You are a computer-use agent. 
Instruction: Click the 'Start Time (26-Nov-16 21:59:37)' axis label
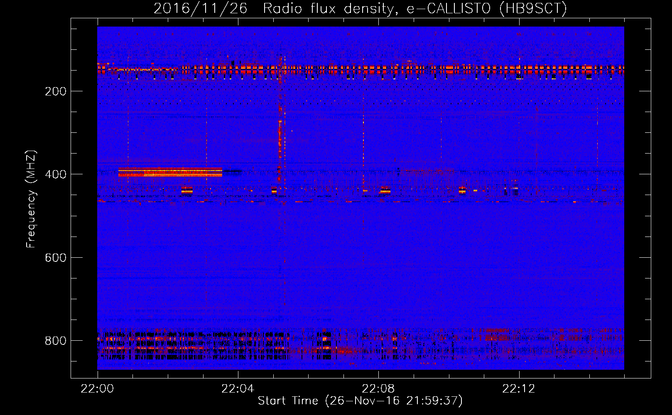360,401
